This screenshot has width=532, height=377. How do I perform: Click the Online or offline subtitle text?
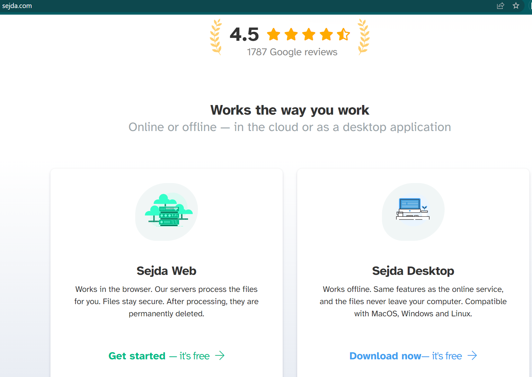click(290, 127)
